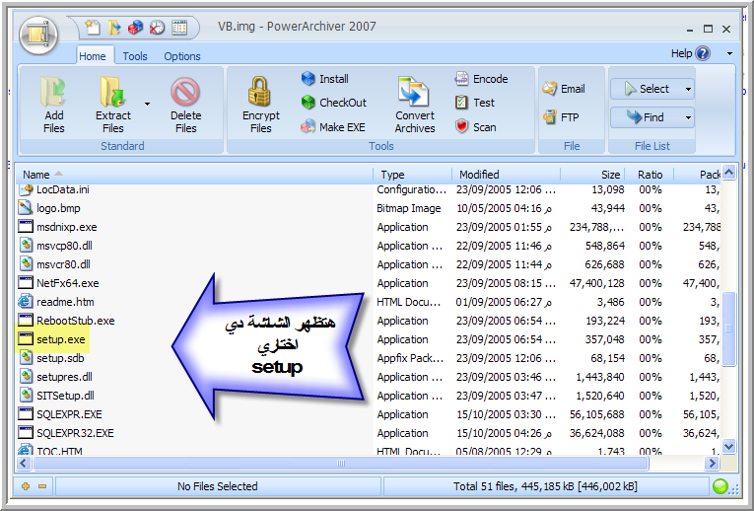Image resolution: width=754 pixels, height=511 pixels.
Task: Click the plus icon in the status bar
Action: click(26, 486)
